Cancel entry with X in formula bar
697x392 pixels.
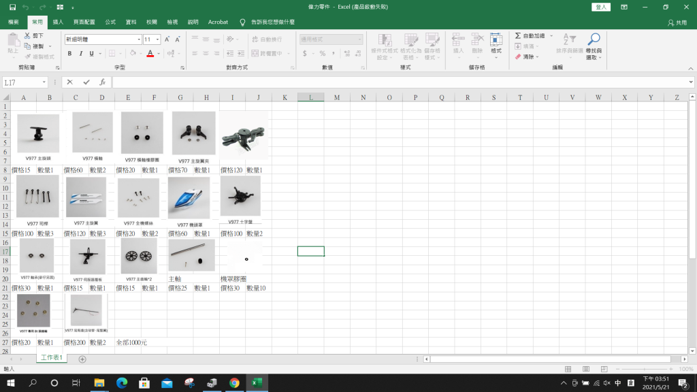(70, 82)
